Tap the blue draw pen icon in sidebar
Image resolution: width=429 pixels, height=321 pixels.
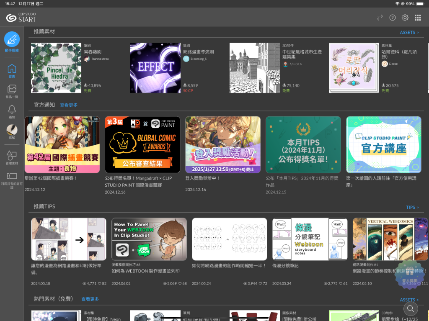(x=12, y=39)
